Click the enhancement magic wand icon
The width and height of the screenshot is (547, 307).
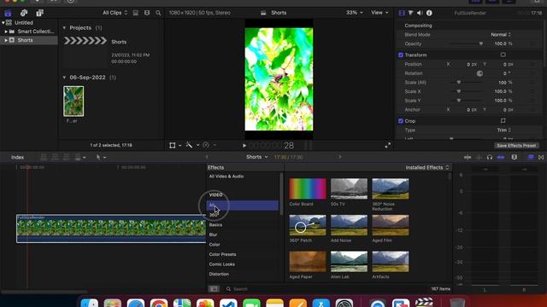click(x=189, y=145)
